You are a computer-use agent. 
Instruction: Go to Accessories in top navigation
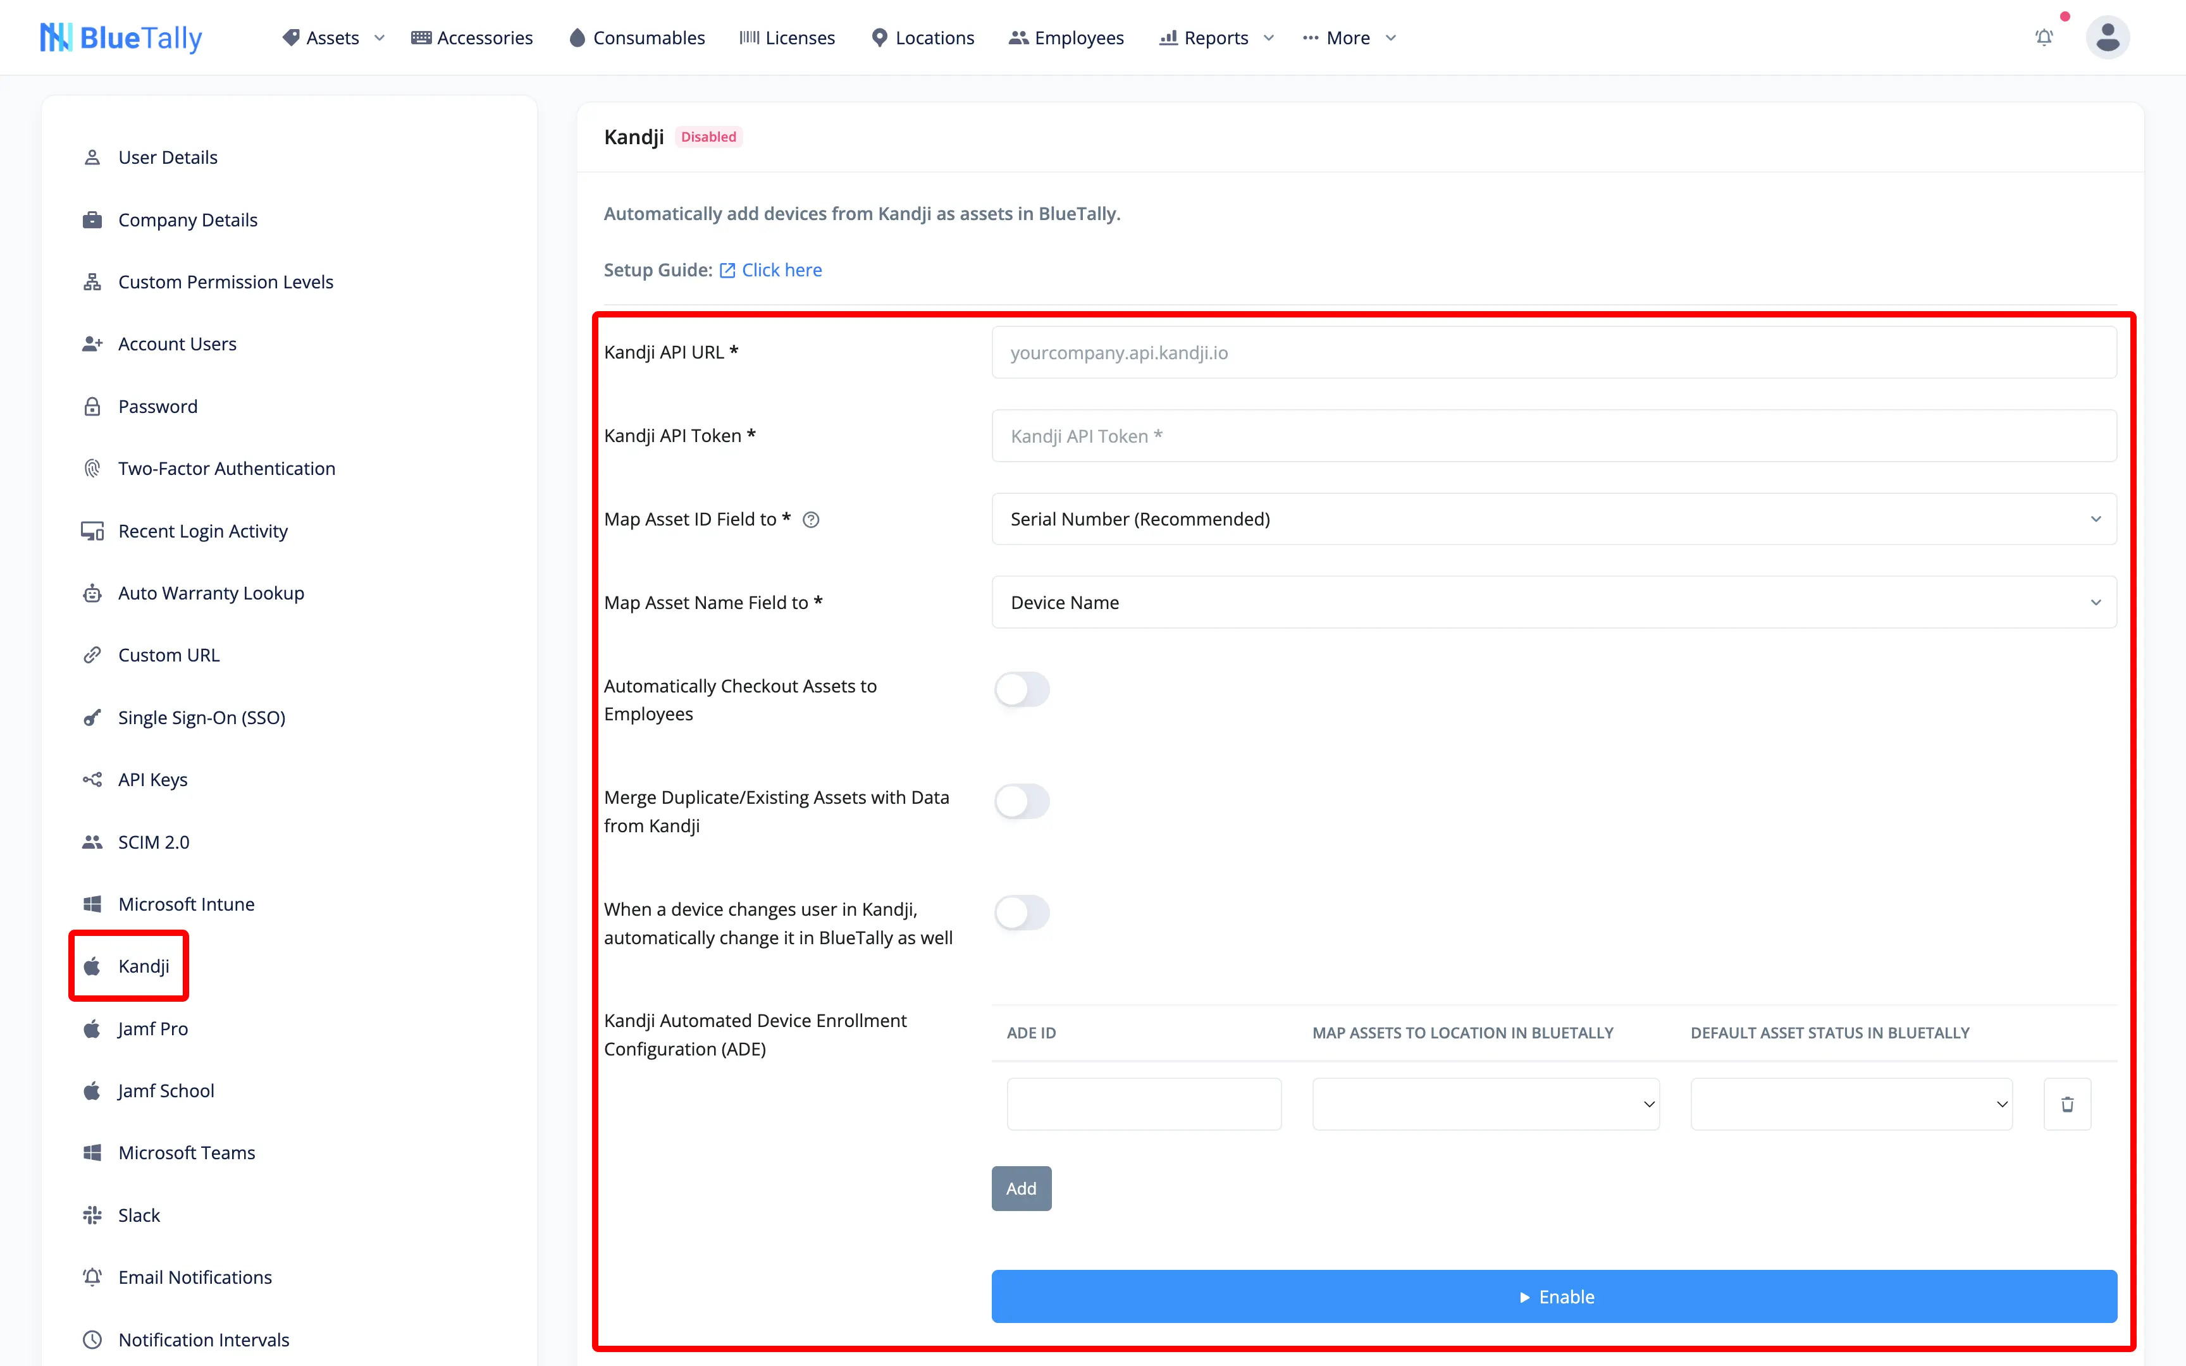point(471,38)
